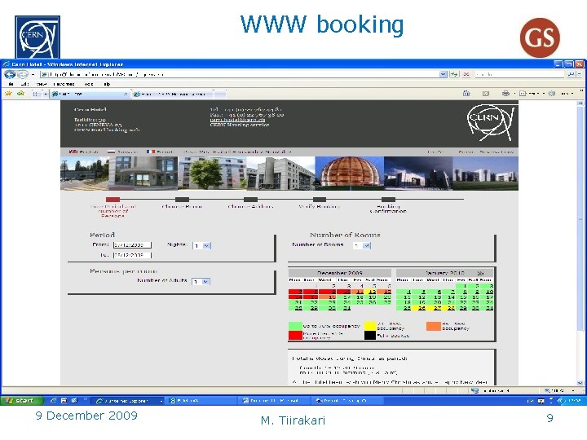Click the IE search box
Screen dimensions: 587x440
click(520, 74)
